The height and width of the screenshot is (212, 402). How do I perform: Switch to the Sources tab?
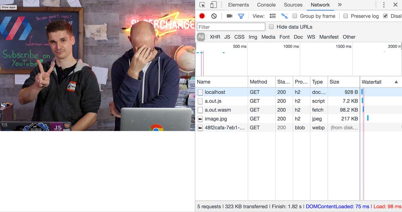[x=293, y=5]
